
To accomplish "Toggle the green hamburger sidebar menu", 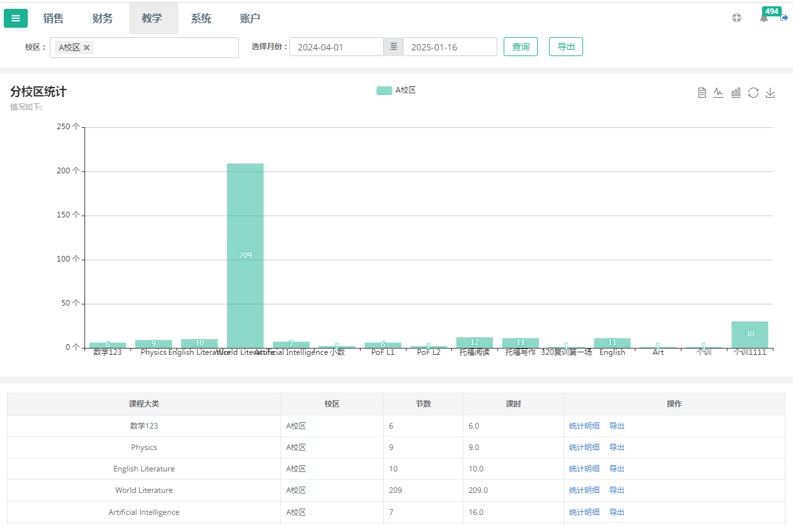I will pos(16,18).
